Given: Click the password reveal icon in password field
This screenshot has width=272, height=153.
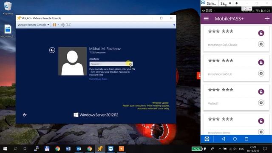Looking at the screenshot, I should pos(130,64).
